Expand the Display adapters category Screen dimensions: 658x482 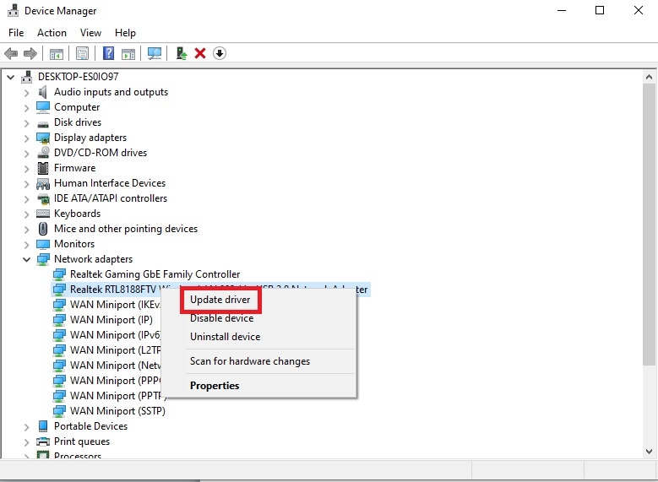pyautogui.click(x=27, y=138)
